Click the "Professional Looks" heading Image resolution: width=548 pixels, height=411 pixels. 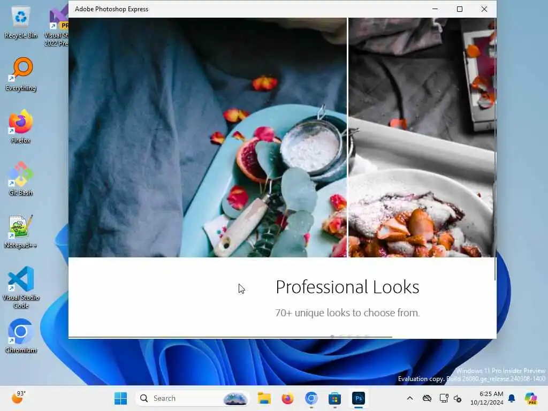point(347,287)
